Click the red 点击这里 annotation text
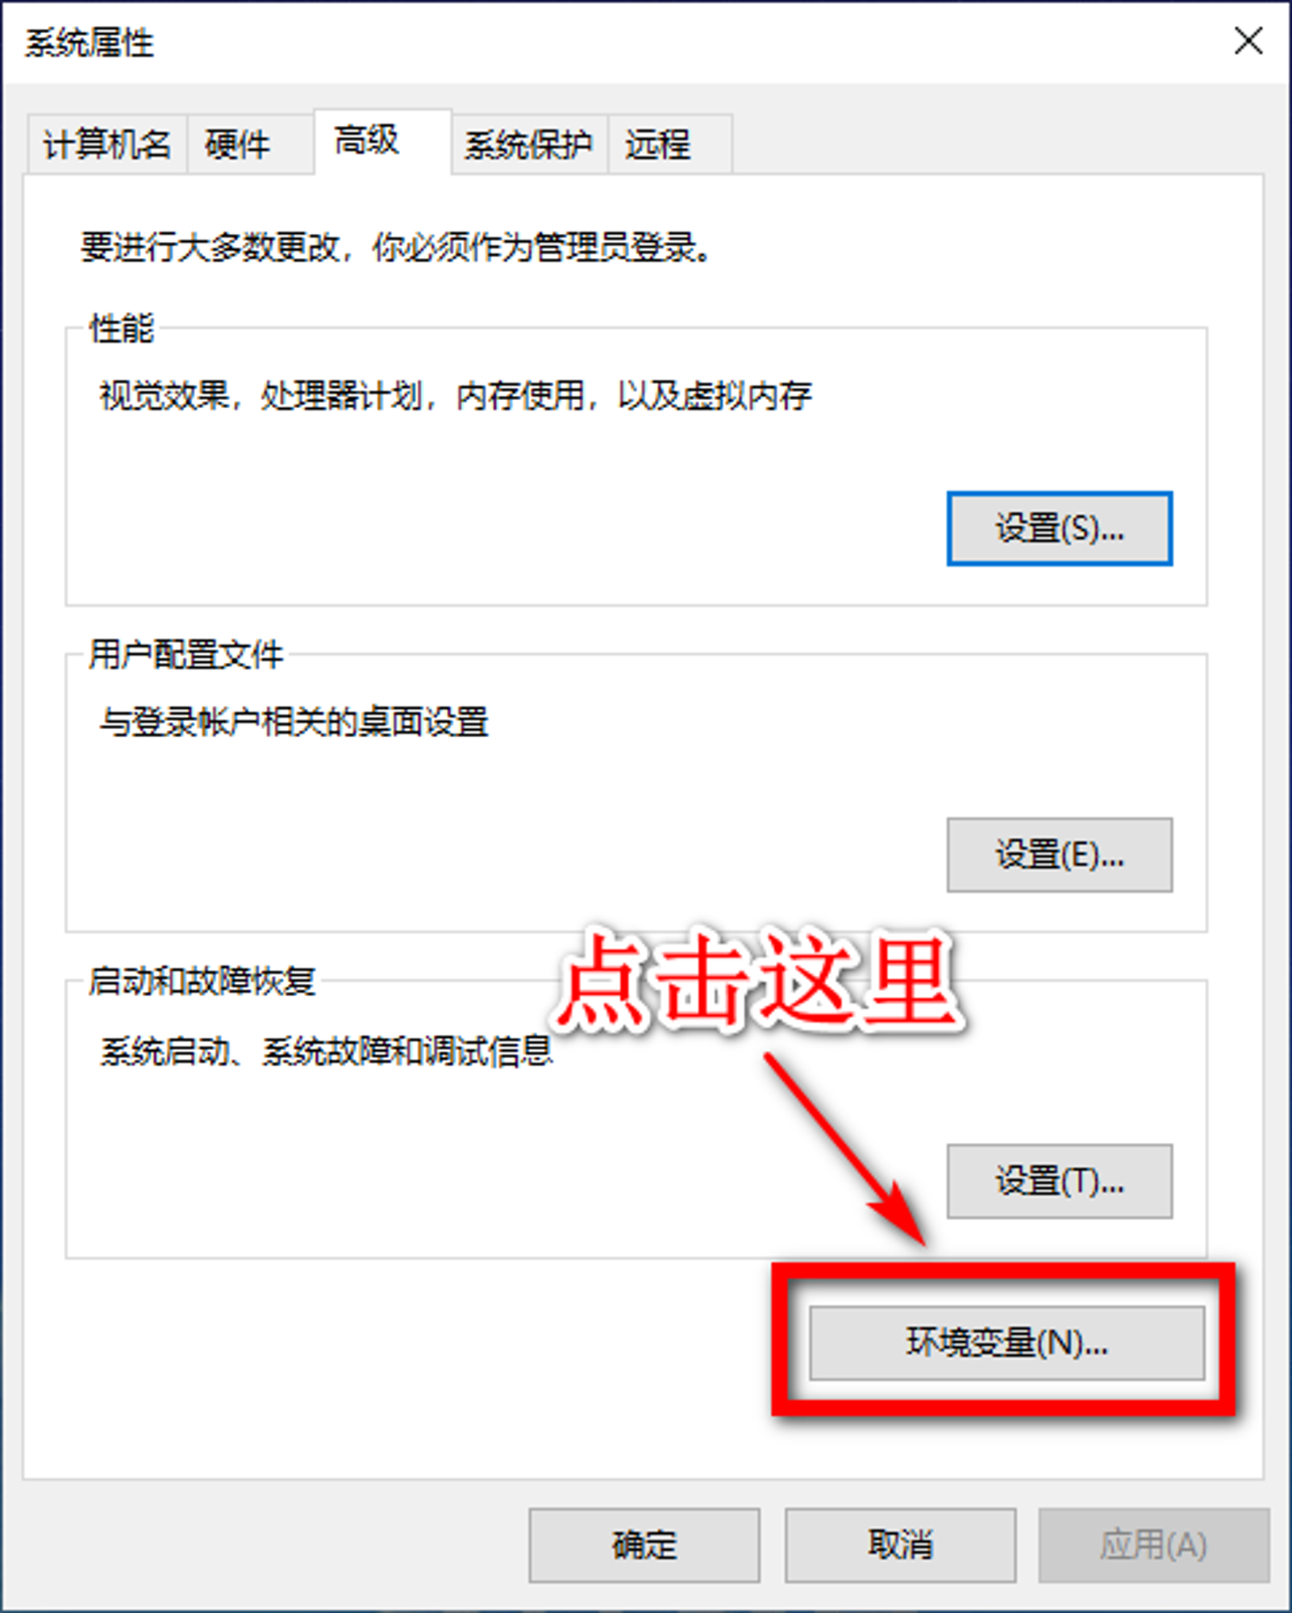 757,980
